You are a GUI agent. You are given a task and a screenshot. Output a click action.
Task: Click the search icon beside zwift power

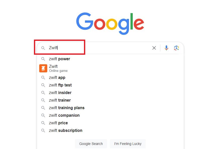tap(43, 59)
